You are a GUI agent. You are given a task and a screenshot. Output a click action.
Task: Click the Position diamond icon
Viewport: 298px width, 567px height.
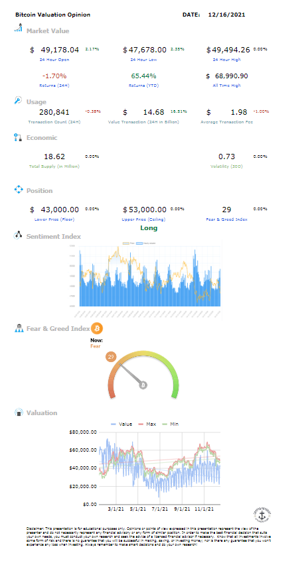click(x=19, y=190)
